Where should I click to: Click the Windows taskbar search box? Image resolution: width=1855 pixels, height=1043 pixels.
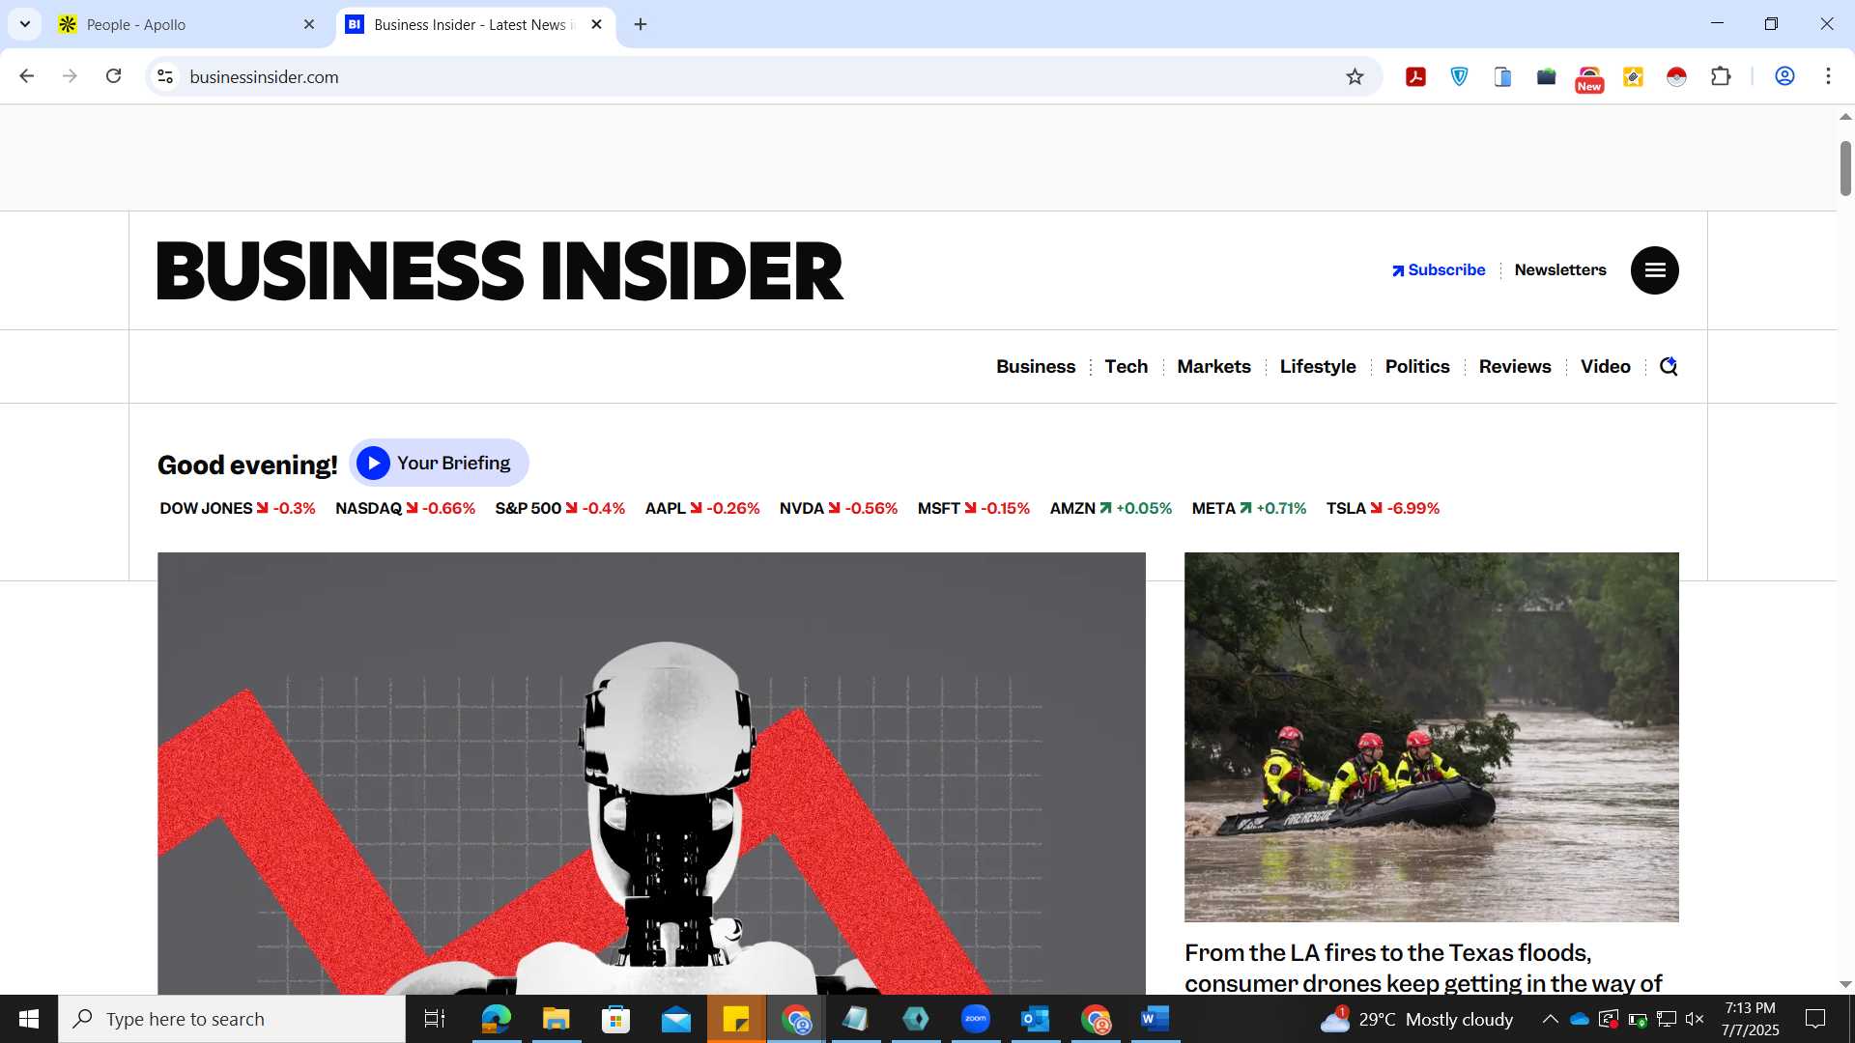point(232,1019)
